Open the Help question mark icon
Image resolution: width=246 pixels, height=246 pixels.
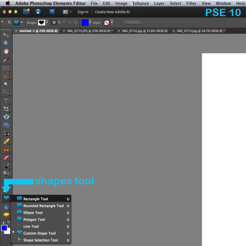[x=52, y=12]
